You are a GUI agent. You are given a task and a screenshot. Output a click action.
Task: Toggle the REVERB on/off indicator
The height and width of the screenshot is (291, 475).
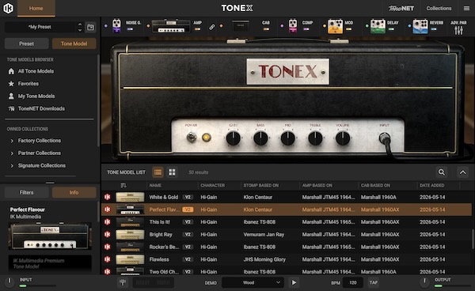pos(434,29)
